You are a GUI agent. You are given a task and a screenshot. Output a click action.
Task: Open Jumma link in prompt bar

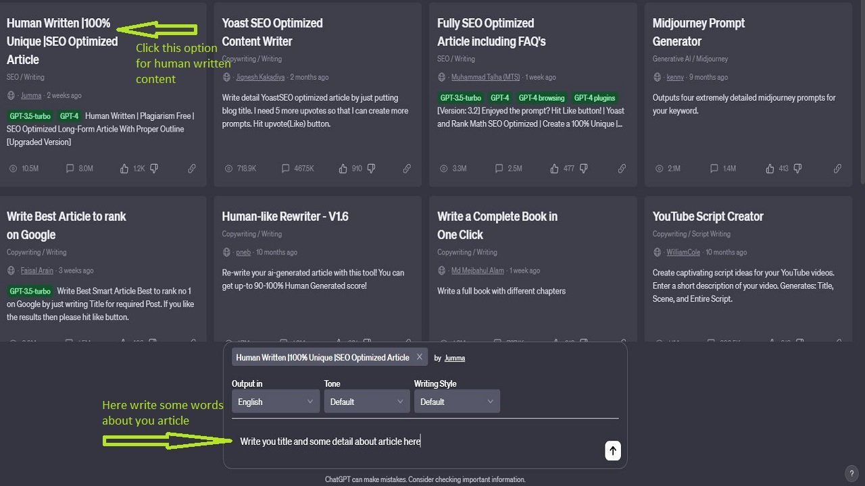click(x=455, y=358)
